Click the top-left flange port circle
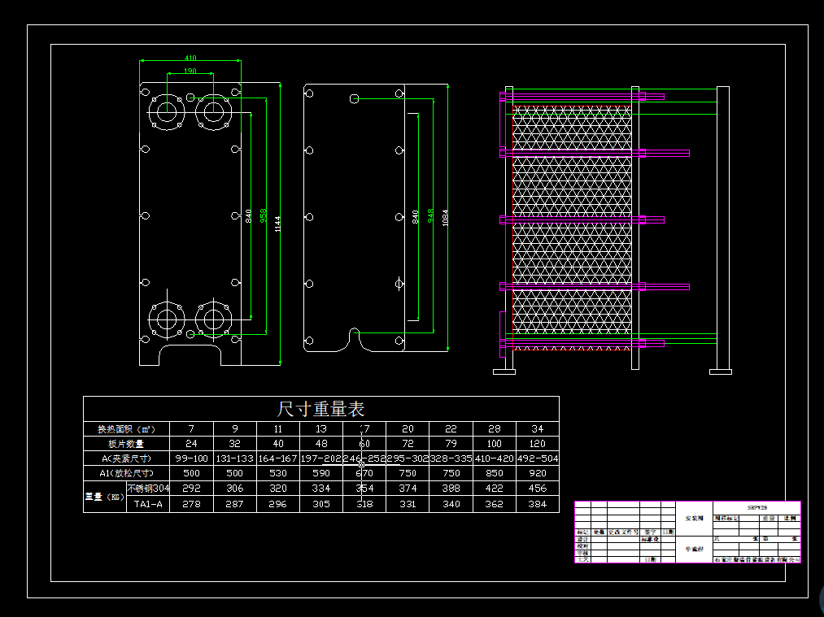Screen dimensions: 824x617 coord(168,111)
